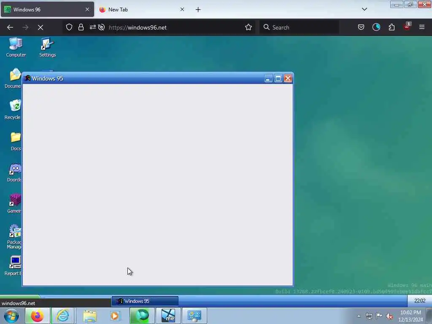The height and width of the screenshot is (324, 432).
Task: Open the control panel taskbar icon
Action: click(194, 316)
